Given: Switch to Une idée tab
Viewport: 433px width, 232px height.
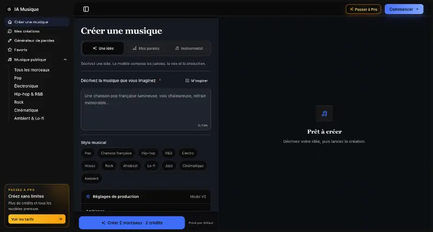Looking at the screenshot, I should click(103, 48).
